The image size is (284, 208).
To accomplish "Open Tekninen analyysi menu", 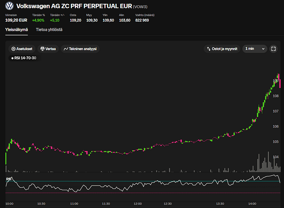I will point(80,49).
